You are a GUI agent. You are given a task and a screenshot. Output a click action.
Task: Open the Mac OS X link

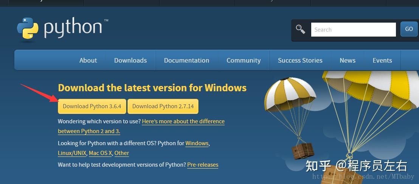(x=100, y=153)
